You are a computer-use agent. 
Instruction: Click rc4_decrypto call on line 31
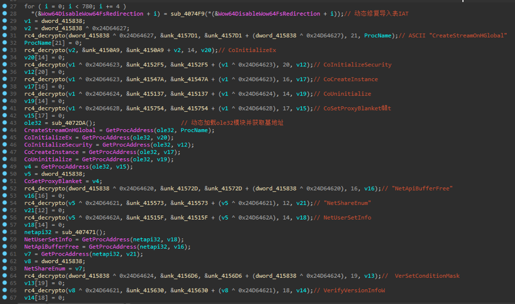47,35
